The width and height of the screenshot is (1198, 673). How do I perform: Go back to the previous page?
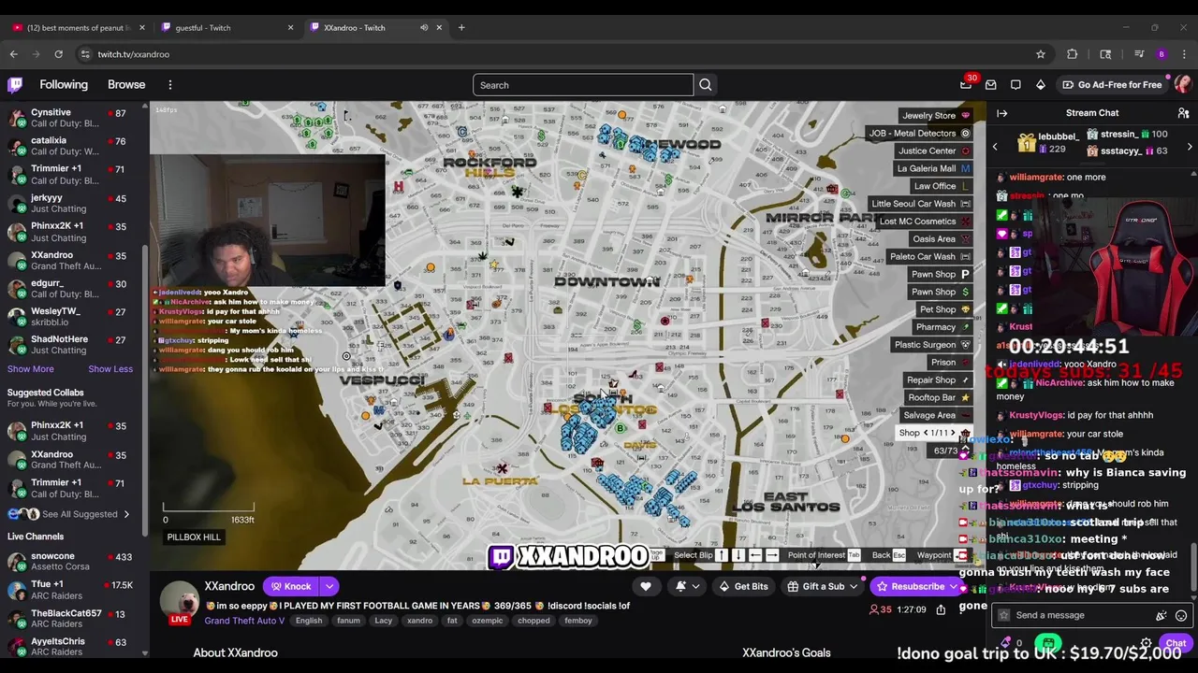14,54
